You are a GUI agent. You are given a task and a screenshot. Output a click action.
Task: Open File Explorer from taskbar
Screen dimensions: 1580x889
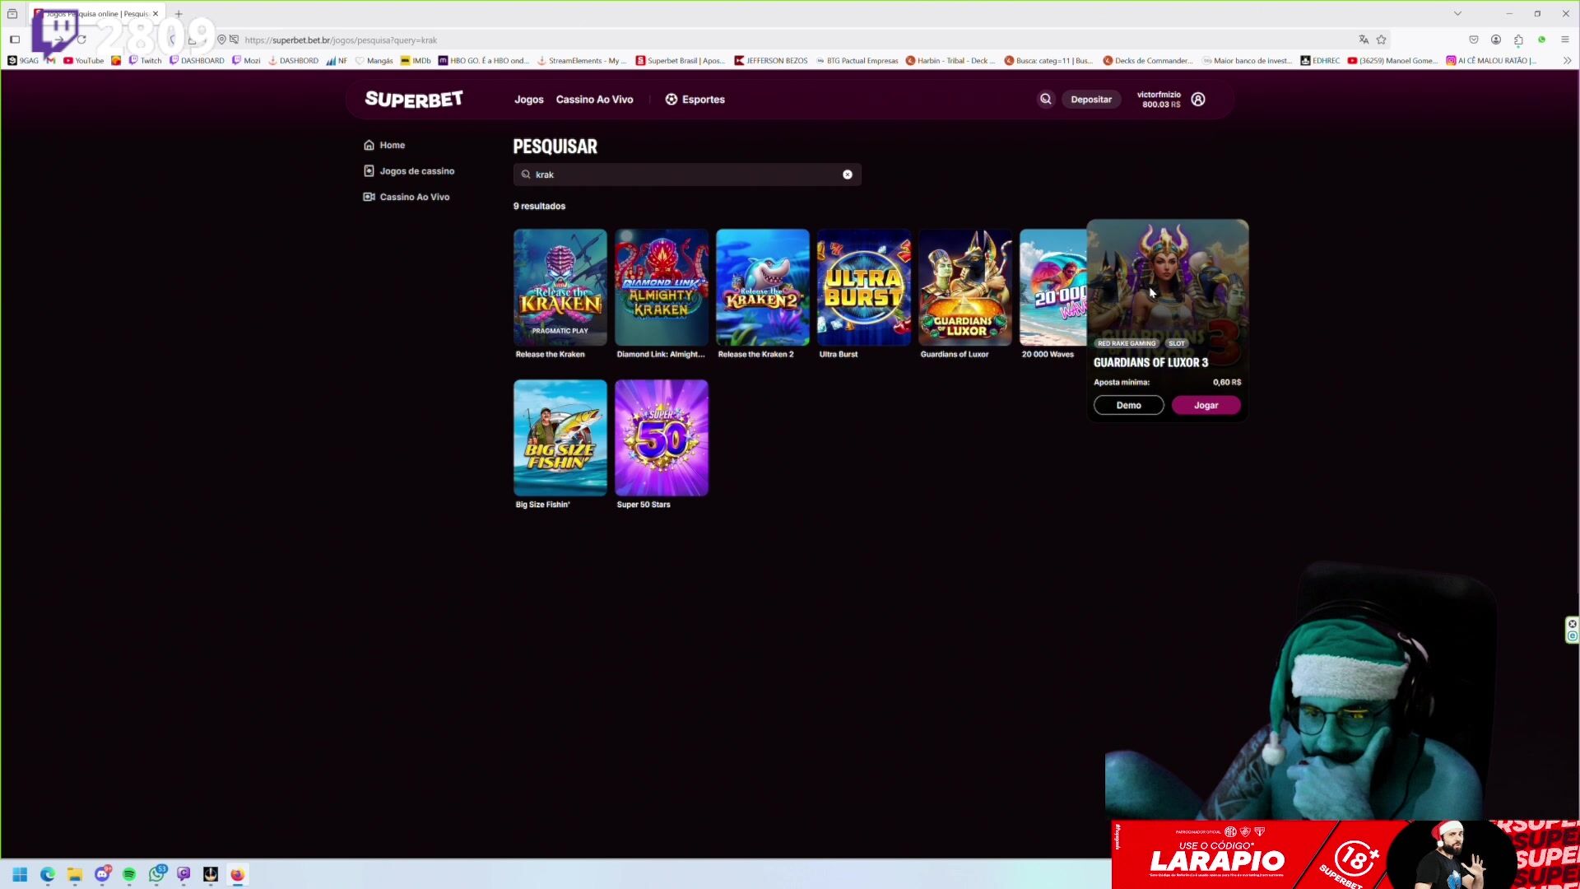coord(75,874)
